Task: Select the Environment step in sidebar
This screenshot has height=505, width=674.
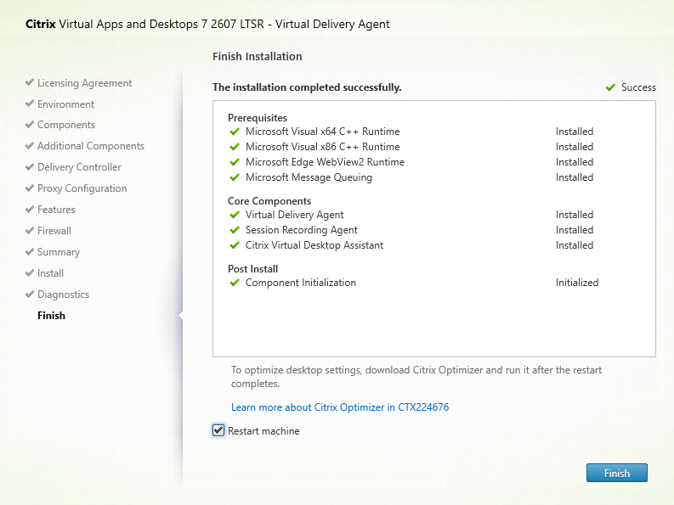Action: (x=65, y=104)
